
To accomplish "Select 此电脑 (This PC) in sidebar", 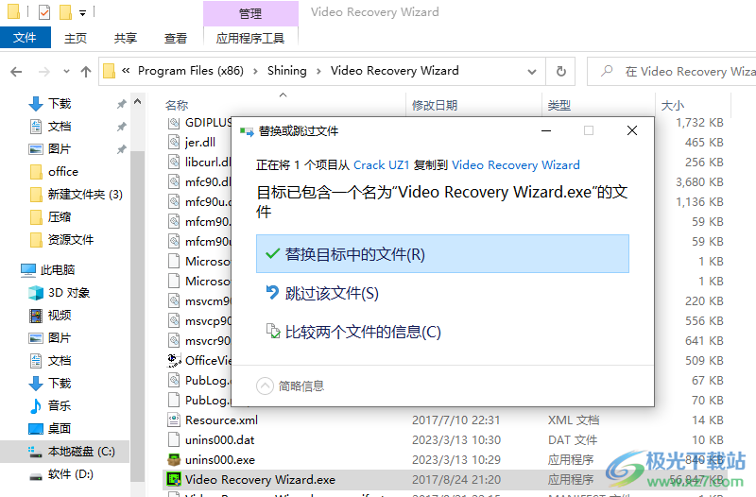I will (57, 270).
